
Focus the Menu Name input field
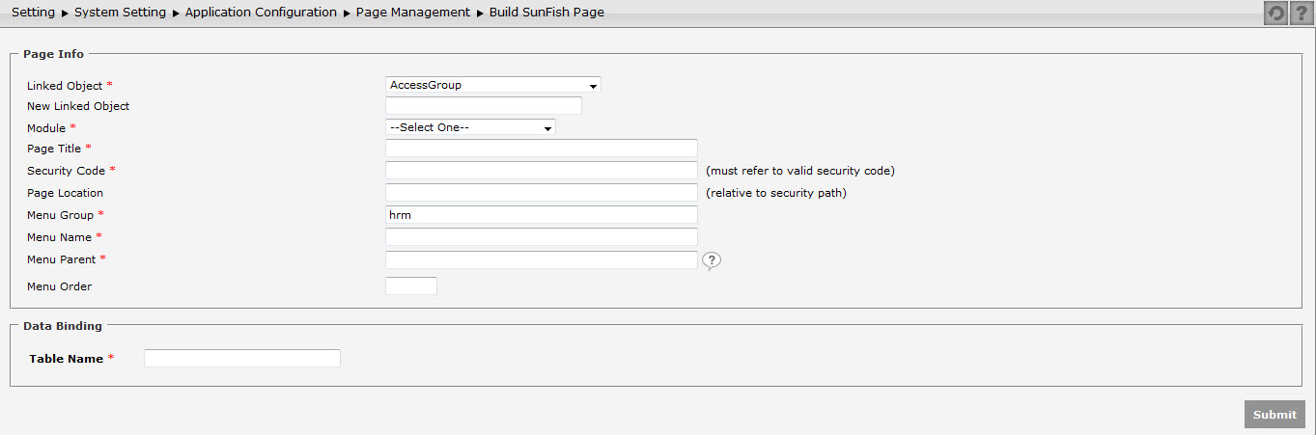542,237
